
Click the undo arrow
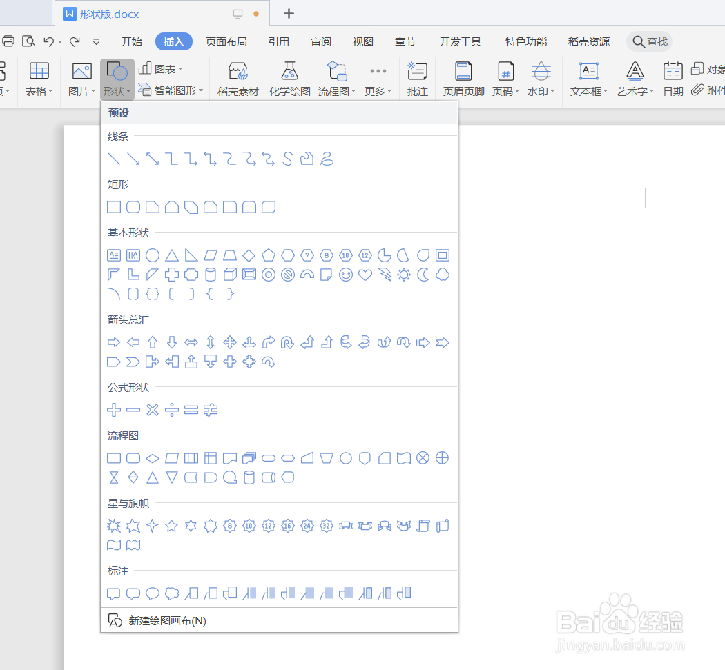coord(49,41)
